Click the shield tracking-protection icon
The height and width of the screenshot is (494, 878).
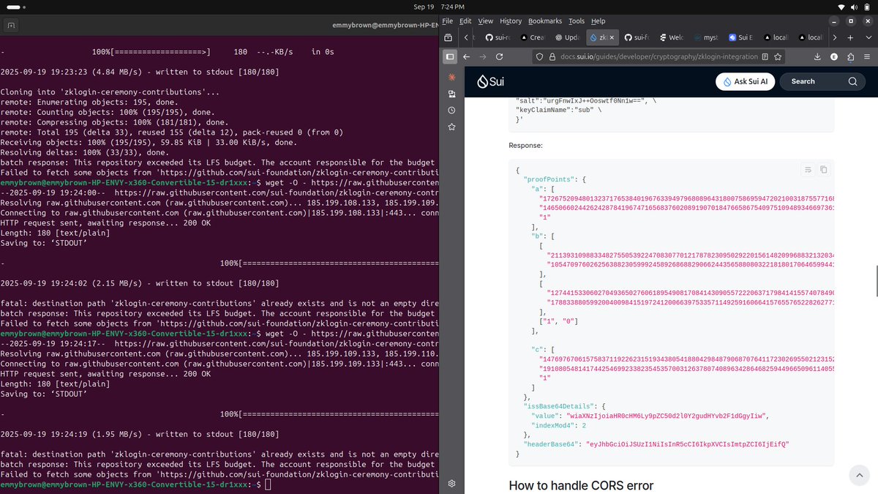(x=539, y=56)
